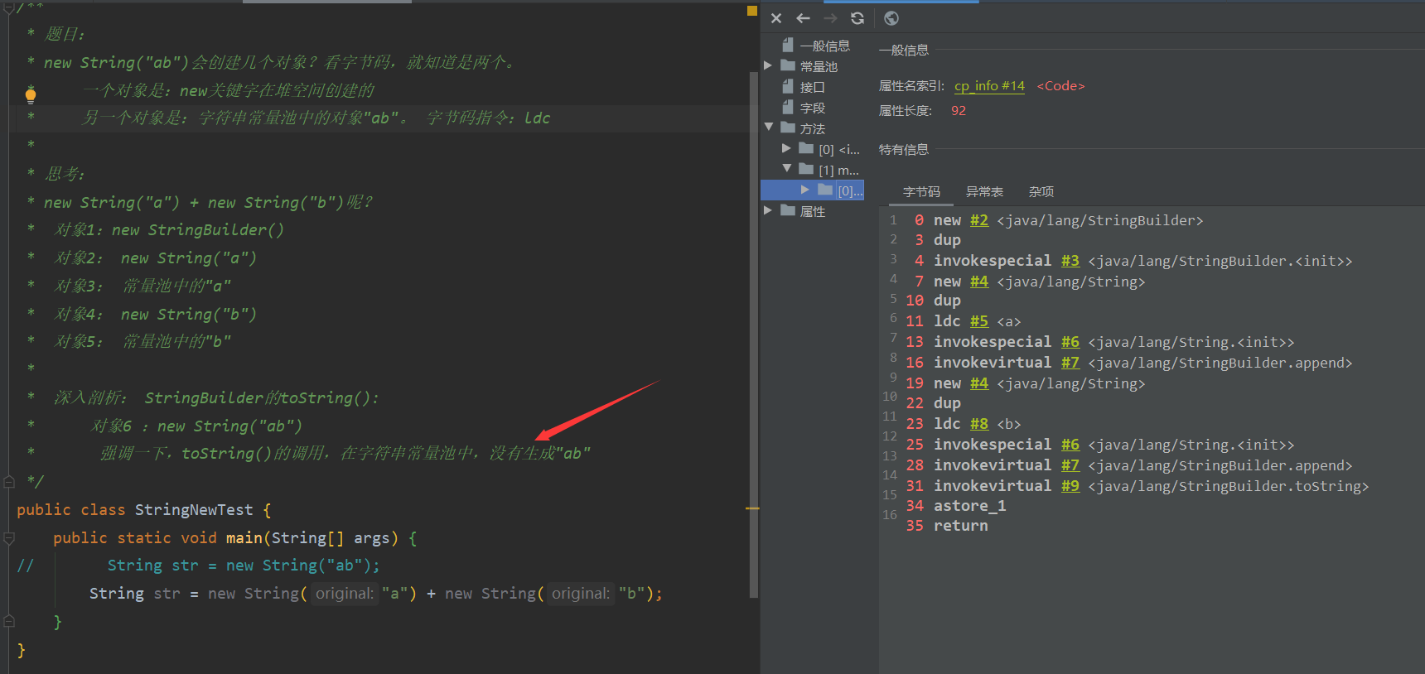Navigate back with left arrow icon

803,18
